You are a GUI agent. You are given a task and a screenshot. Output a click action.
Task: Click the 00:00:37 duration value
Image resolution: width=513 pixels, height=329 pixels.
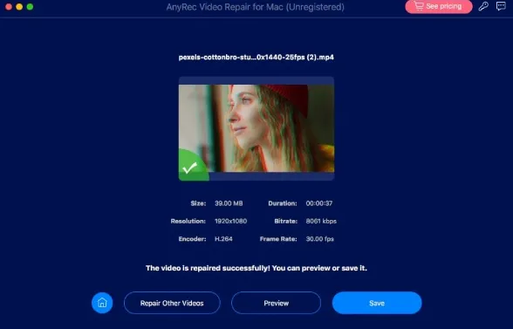319,203
